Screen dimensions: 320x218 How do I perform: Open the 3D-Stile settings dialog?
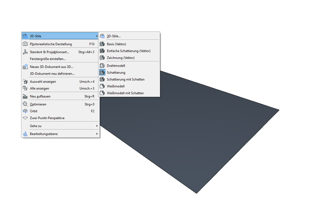pyautogui.click(x=114, y=36)
